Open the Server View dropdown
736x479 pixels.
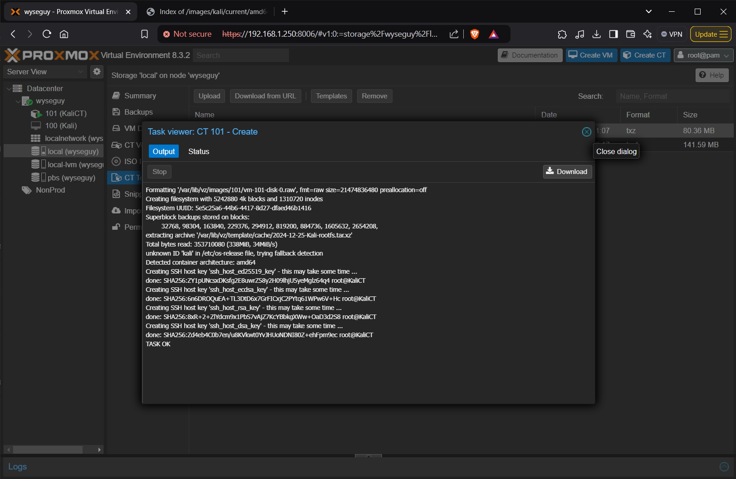pyautogui.click(x=44, y=72)
